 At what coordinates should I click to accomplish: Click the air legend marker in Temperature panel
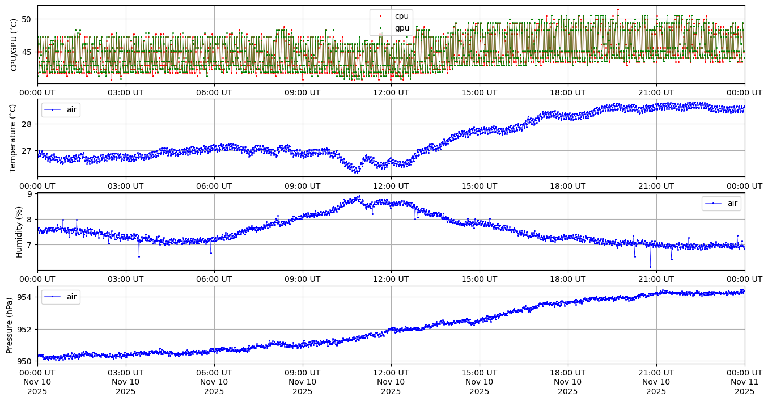(52, 109)
